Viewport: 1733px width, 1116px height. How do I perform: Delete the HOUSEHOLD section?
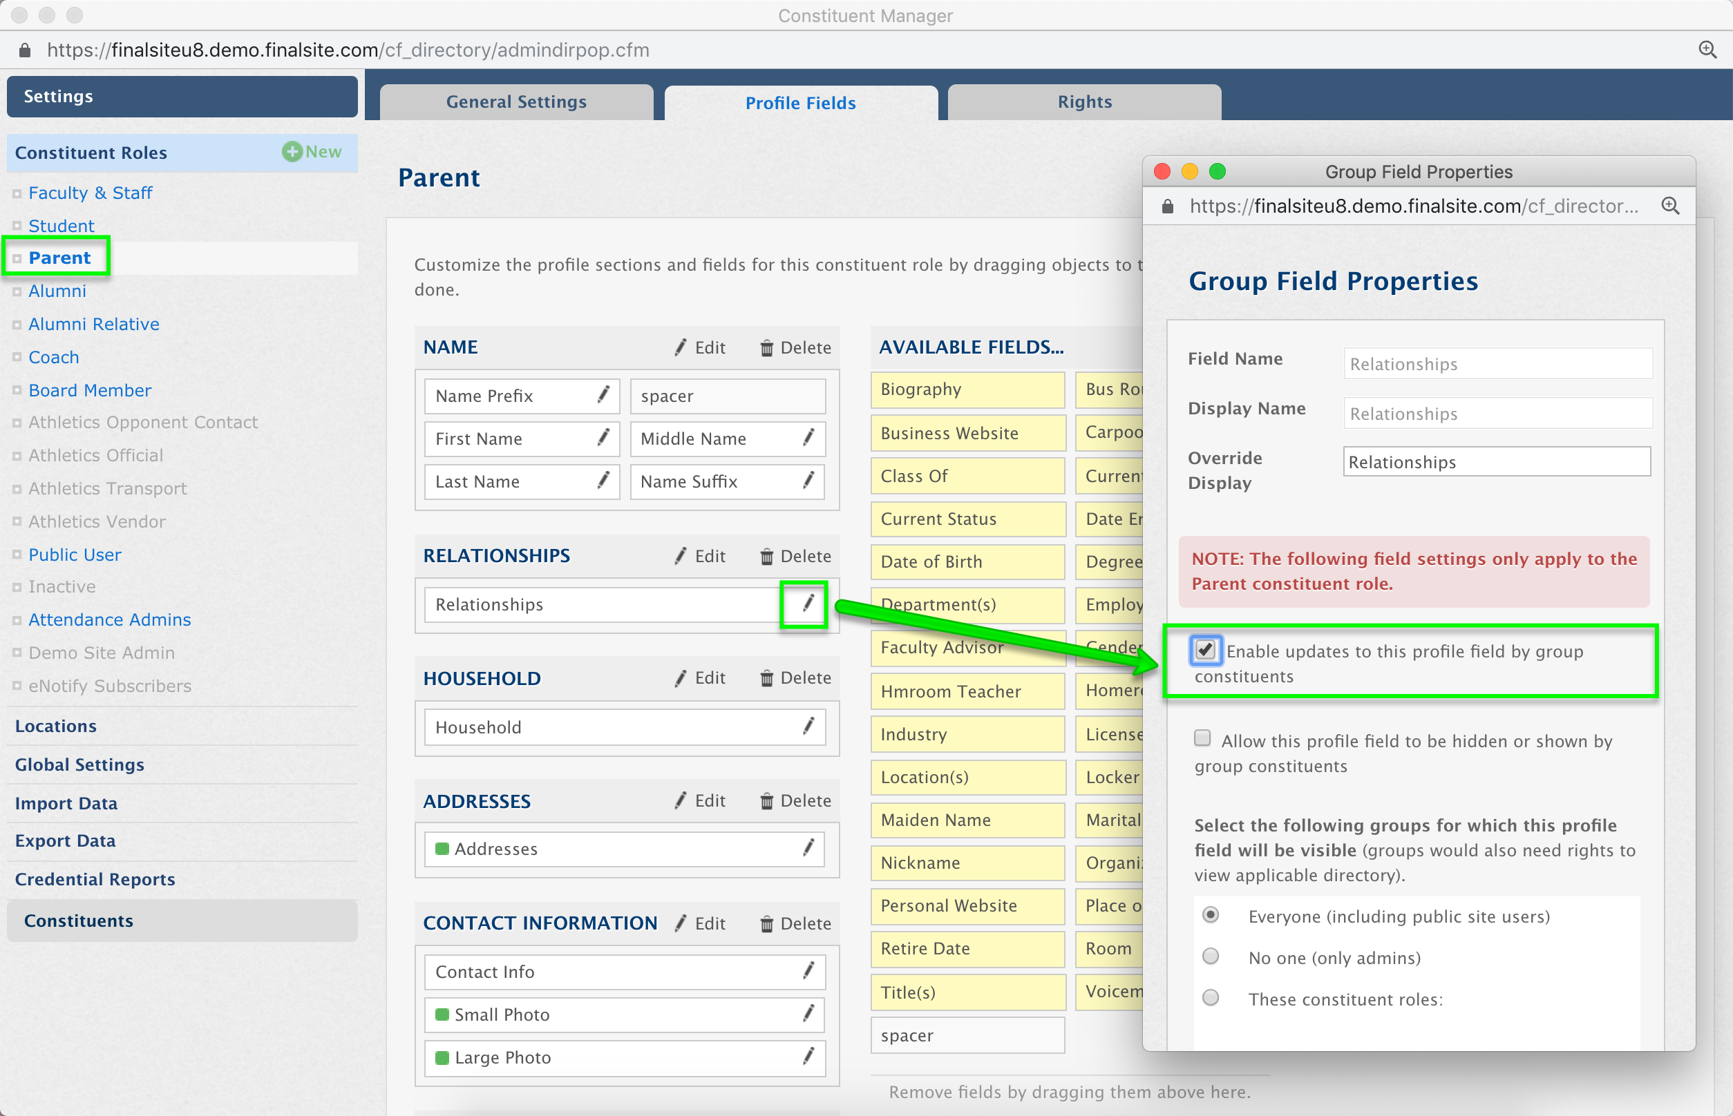(x=795, y=678)
